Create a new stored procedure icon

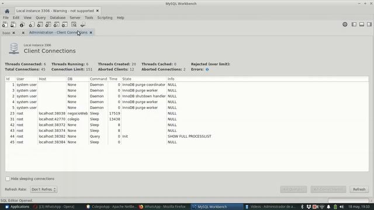click(x=57, y=24)
